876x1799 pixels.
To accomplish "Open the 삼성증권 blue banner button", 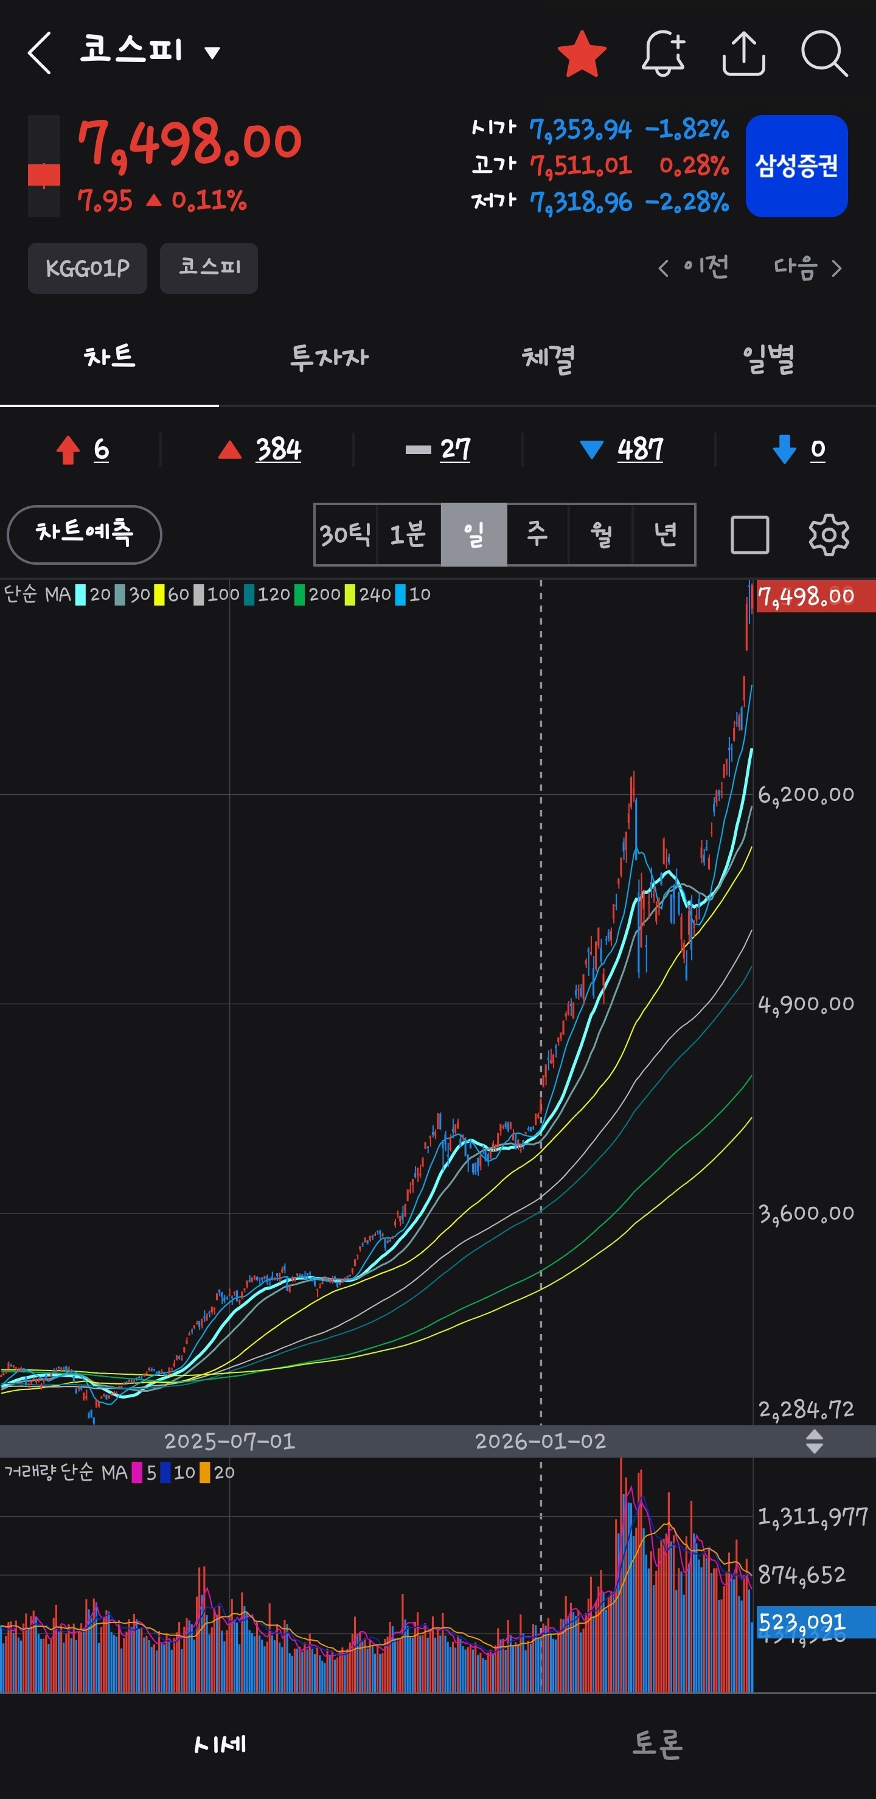I will click(x=796, y=166).
